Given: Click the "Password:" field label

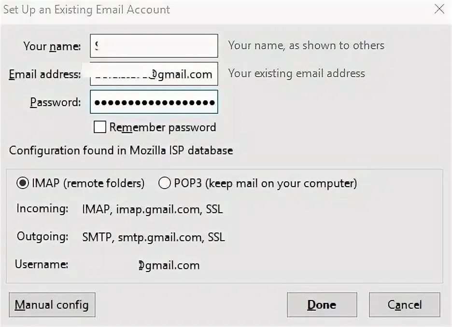Looking at the screenshot, I should (x=55, y=102).
